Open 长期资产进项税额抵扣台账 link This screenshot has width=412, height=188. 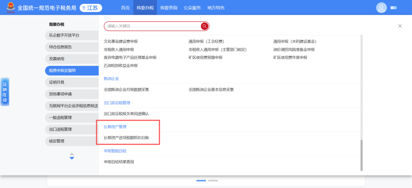tap(126, 138)
